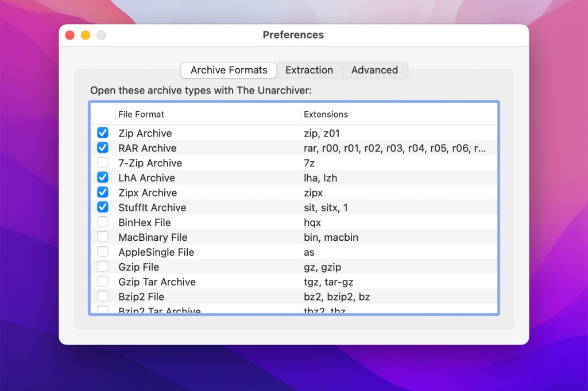Image resolution: width=588 pixels, height=391 pixels.
Task: Uncheck the RAR Archive checkbox
Action: click(103, 147)
